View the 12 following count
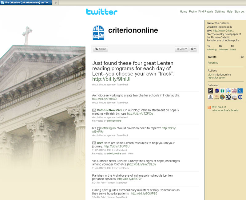 click(x=212, y=48)
